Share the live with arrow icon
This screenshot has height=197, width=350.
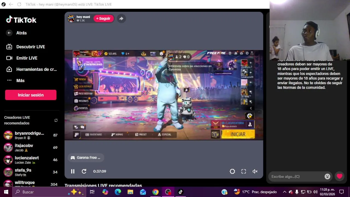pos(121,18)
